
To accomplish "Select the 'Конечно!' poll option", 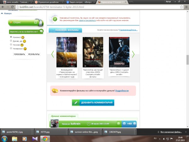I will pyautogui.click(x=11, y=37).
